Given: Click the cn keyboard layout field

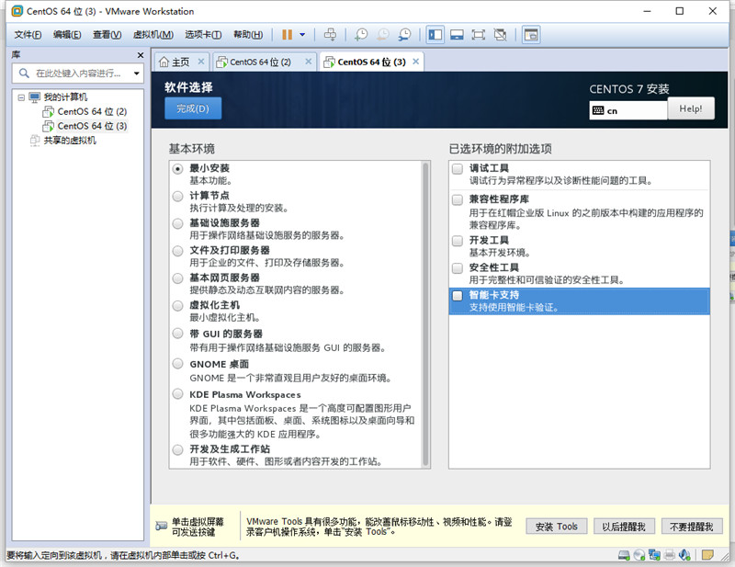Looking at the screenshot, I should point(628,110).
